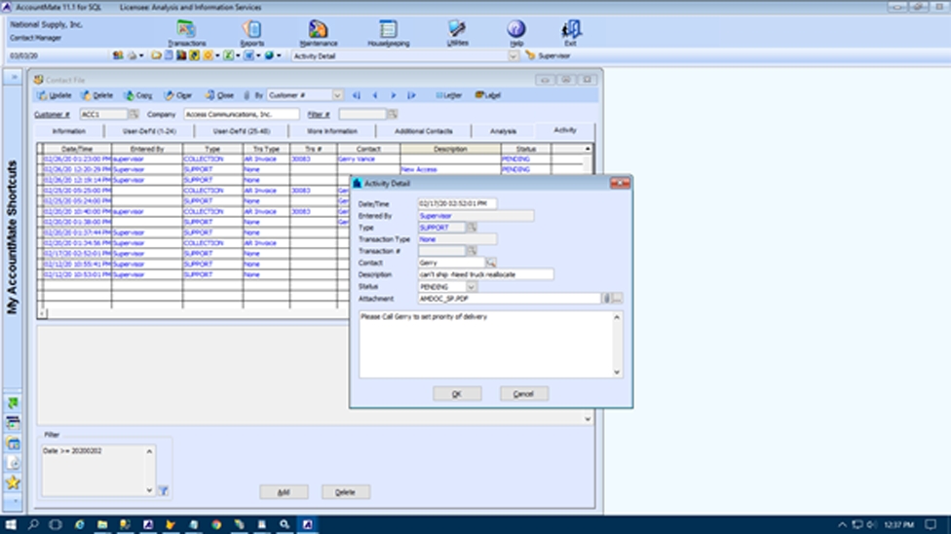951x534 pixels.
Task: Open the 'By Customer #' dropdown
Action: tap(338, 95)
